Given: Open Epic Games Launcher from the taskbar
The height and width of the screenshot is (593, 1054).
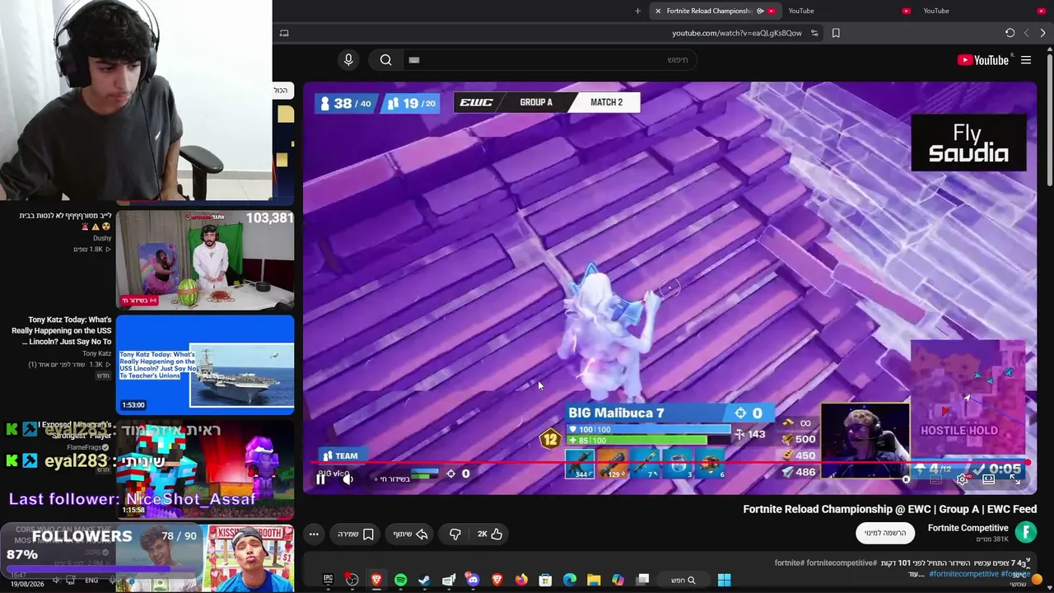Looking at the screenshot, I should pyautogui.click(x=328, y=580).
